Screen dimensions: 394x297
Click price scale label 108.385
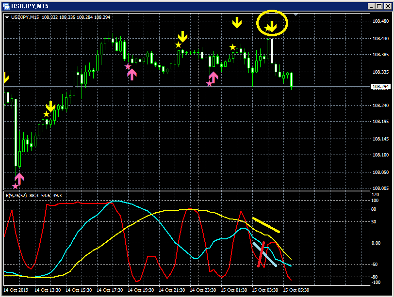point(380,54)
